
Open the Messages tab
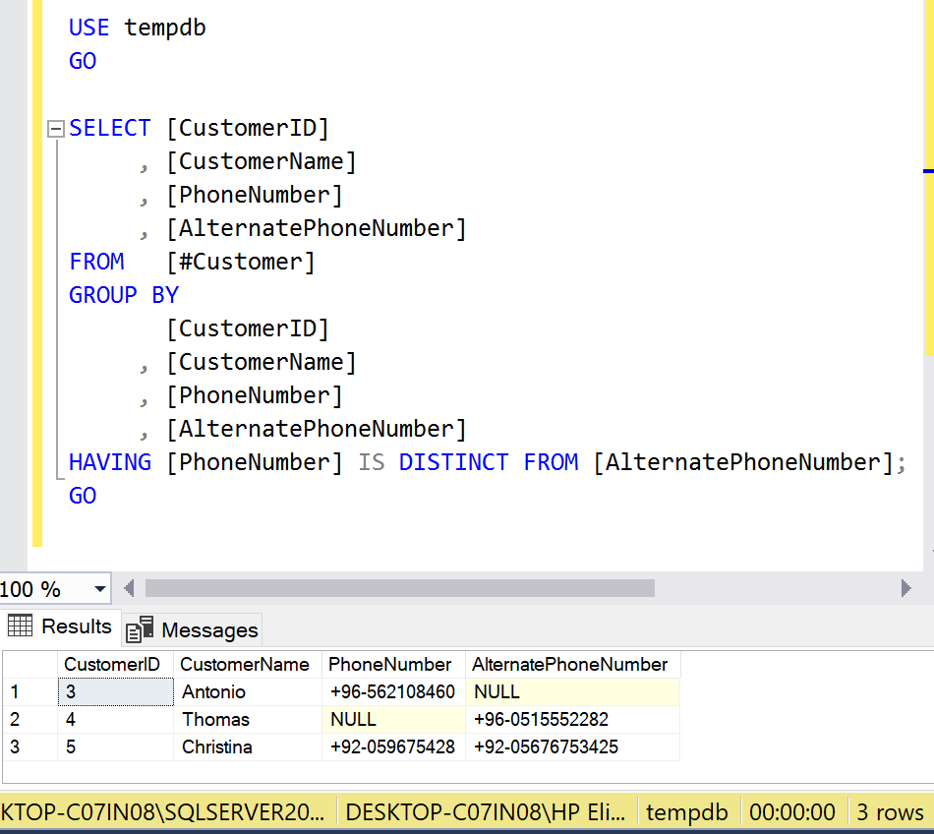[x=194, y=629]
